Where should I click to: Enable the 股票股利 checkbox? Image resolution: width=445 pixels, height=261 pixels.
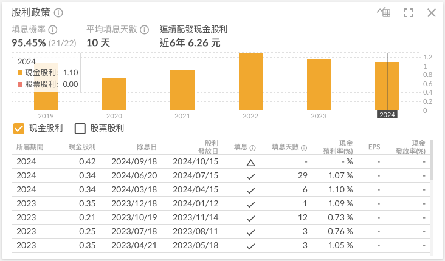[x=80, y=128]
